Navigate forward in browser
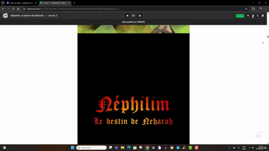 [8, 9]
